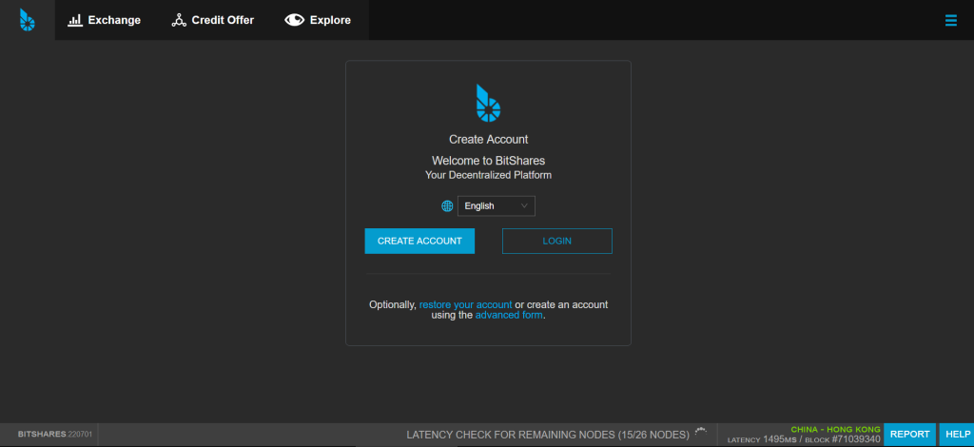The image size is (974, 447).
Task: Click the chevron arrow in the language selector
Action: (x=524, y=205)
